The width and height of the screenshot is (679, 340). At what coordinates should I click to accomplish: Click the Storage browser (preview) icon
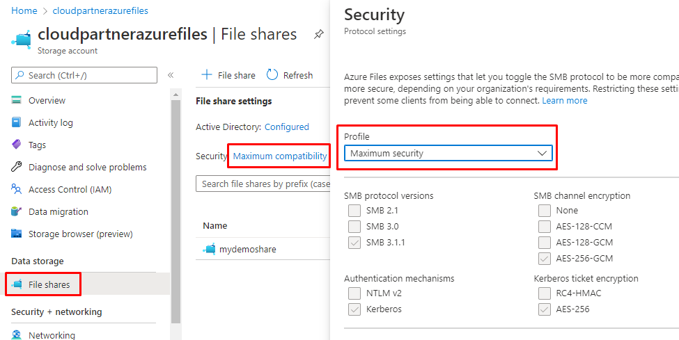click(17, 234)
